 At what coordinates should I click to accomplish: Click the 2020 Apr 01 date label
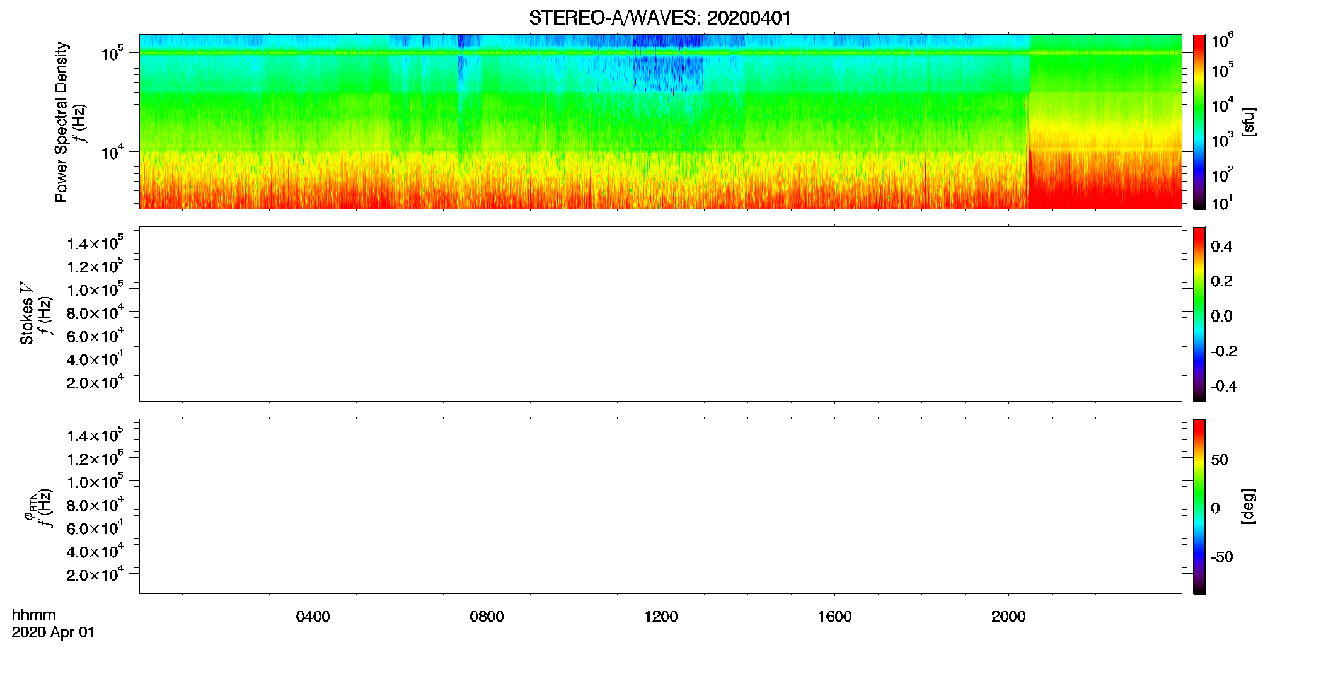point(53,632)
